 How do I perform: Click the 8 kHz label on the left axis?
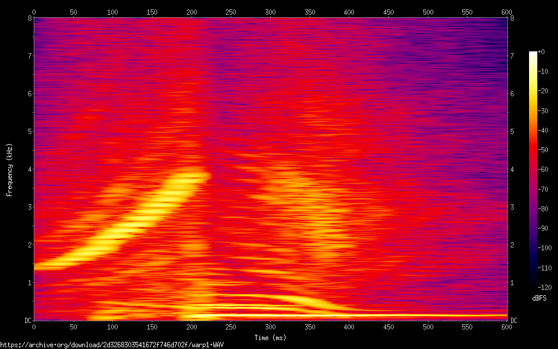click(28, 18)
